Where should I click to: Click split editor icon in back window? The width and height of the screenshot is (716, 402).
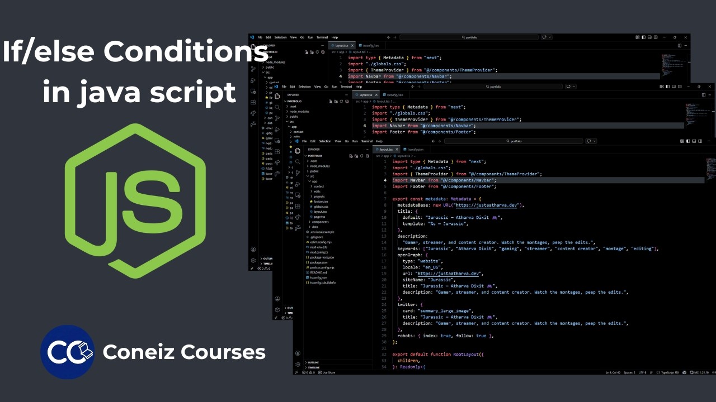click(679, 45)
